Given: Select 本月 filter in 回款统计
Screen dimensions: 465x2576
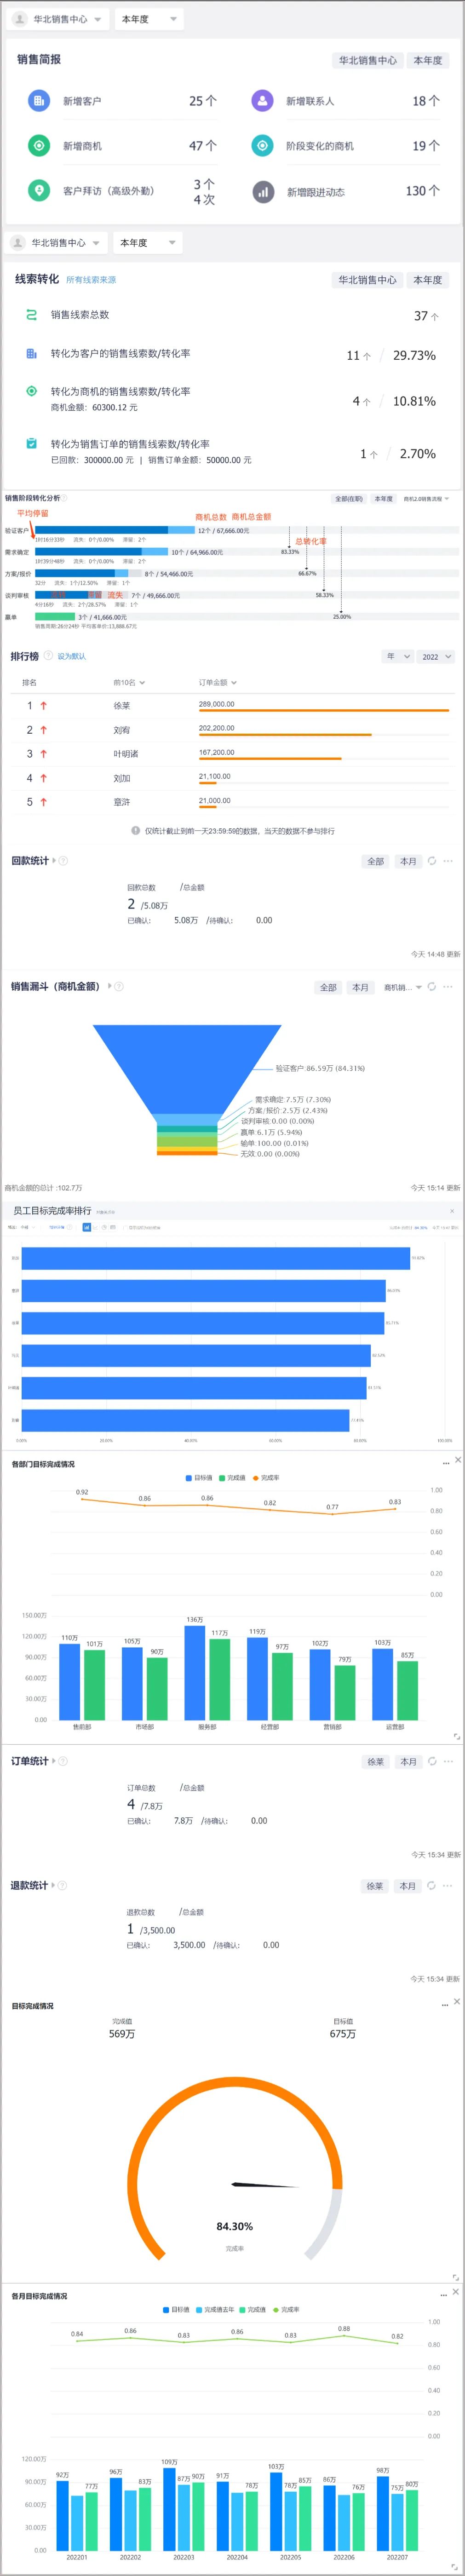Looking at the screenshot, I should (408, 861).
